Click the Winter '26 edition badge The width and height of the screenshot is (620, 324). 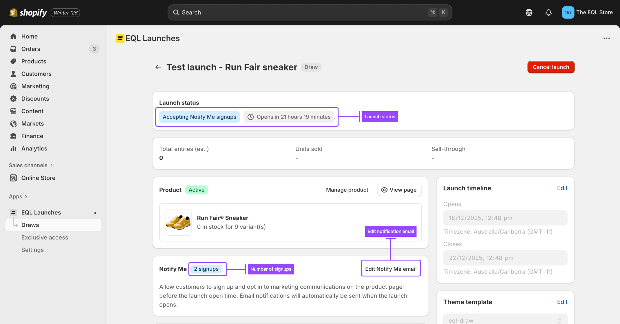point(66,12)
